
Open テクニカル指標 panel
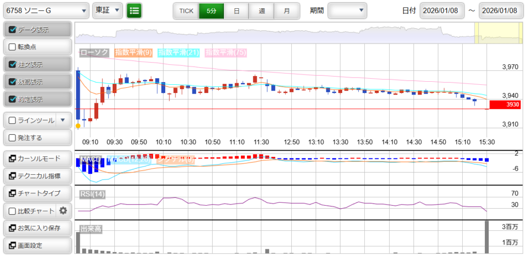coord(37,176)
